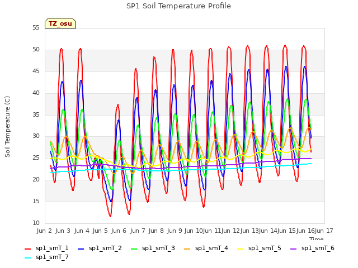Click the Jun 5 x-axis tick label
This screenshot has width=358, height=268.
point(100,231)
